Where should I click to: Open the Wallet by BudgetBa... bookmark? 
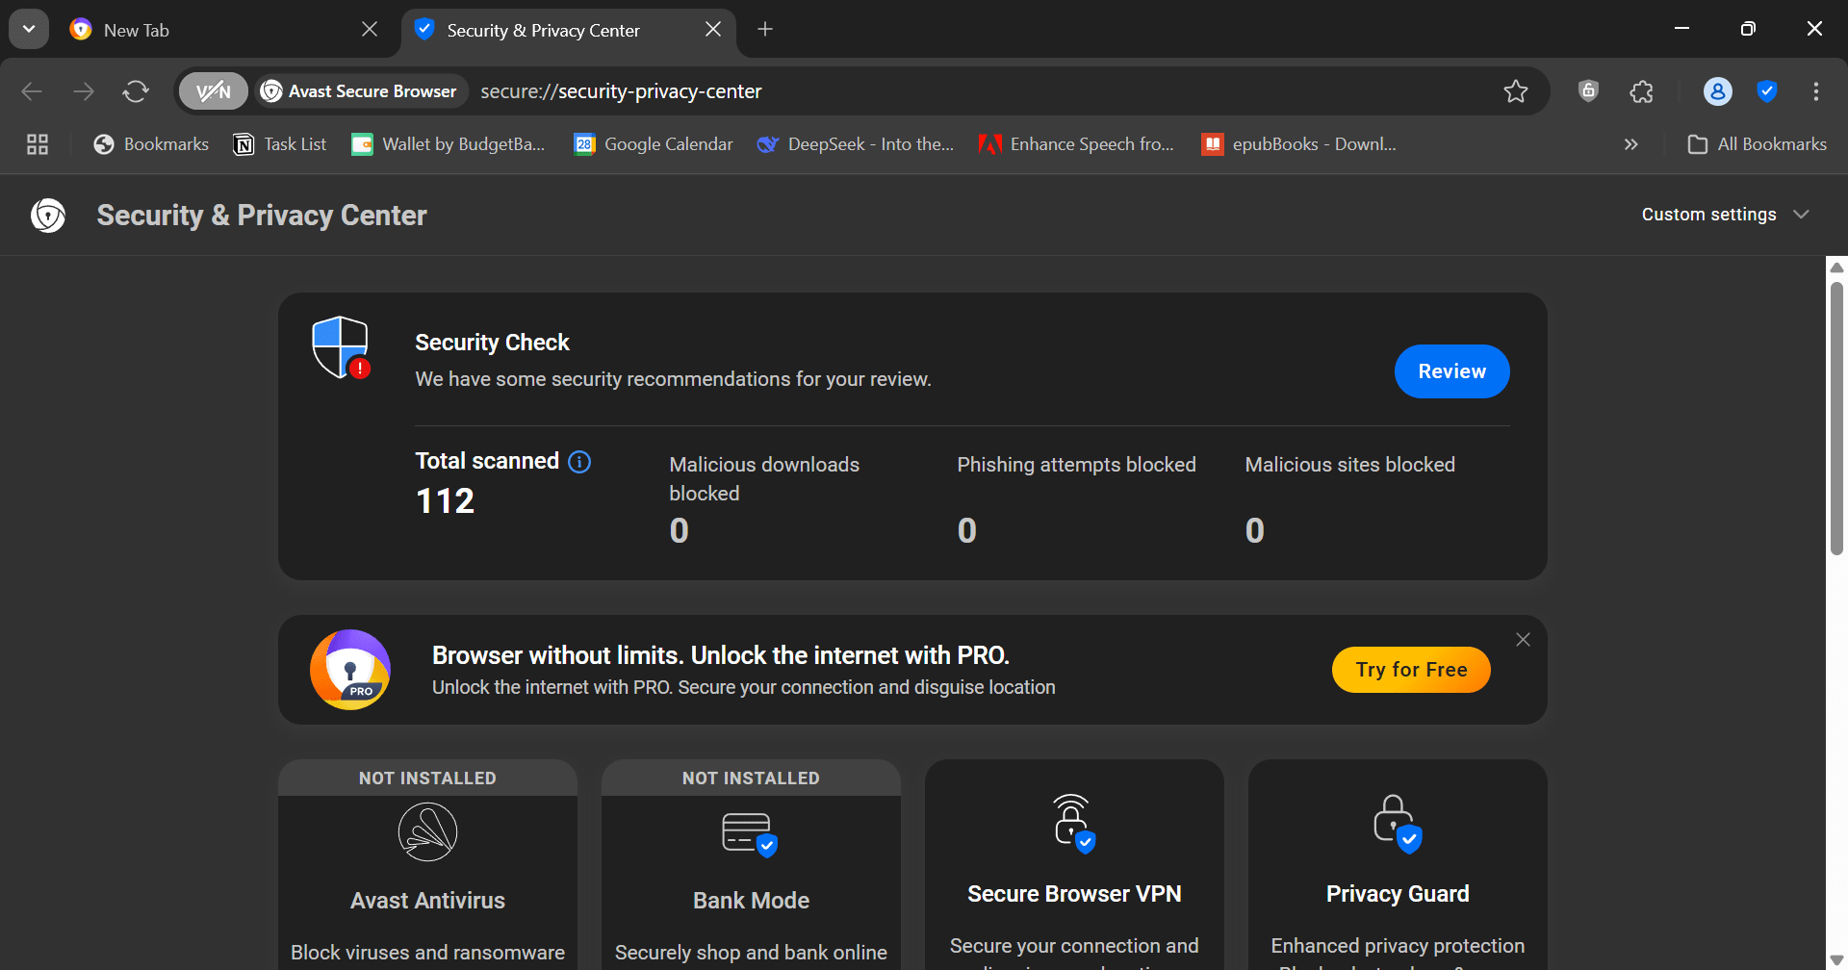click(449, 144)
